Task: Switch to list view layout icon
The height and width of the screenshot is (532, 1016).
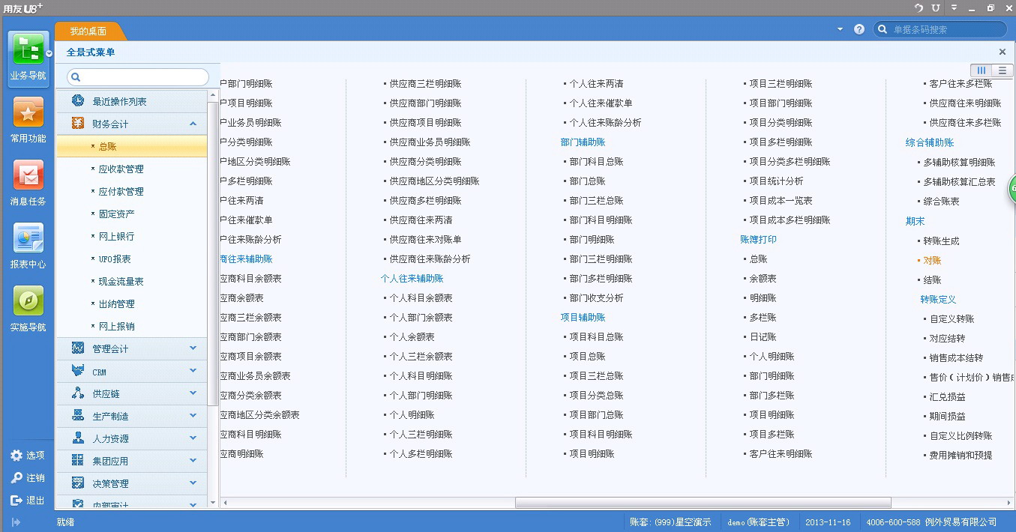Action: (1003, 70)
